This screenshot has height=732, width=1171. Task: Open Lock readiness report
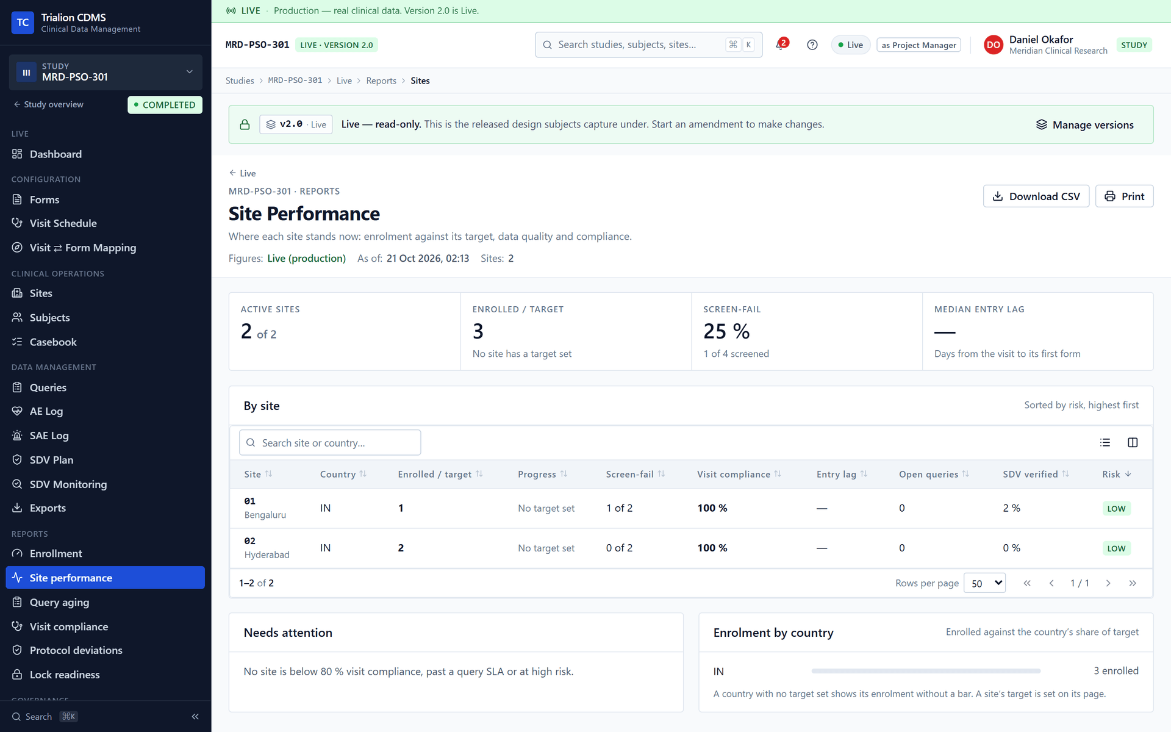[106, 675]
